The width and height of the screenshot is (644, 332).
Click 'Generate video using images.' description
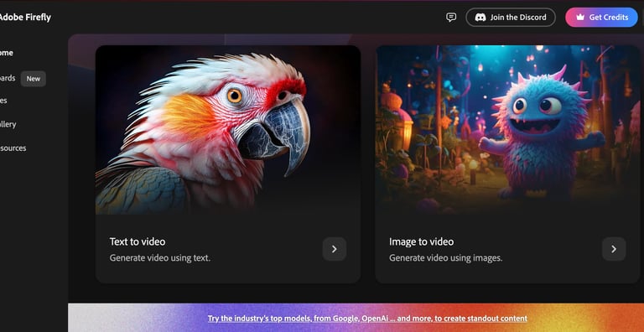pyautogui.click(x=445, y=258)
